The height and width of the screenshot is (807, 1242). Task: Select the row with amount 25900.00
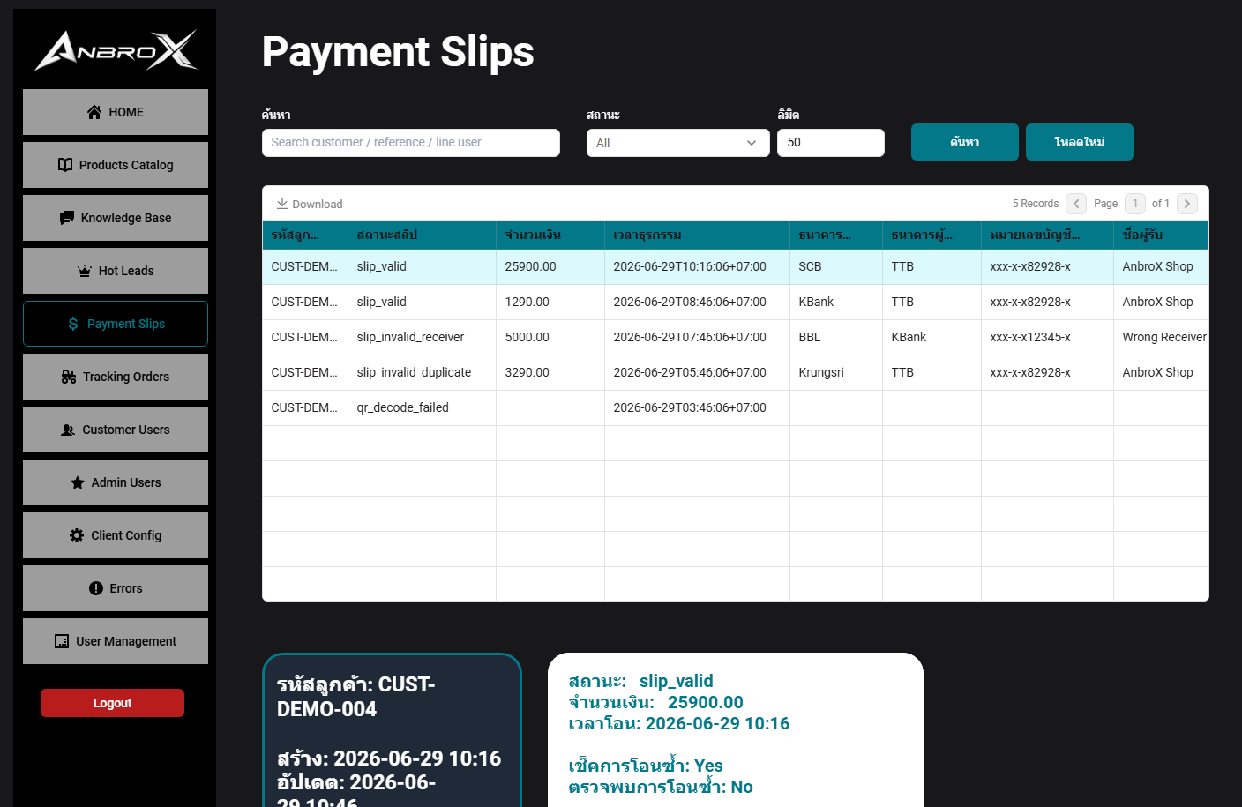736,266
